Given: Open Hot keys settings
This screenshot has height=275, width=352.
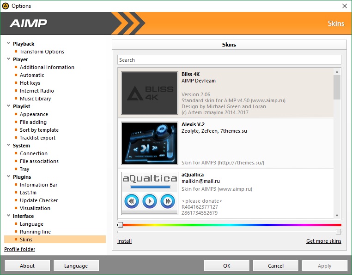Looking at the screenshot, I should point(30,83).
